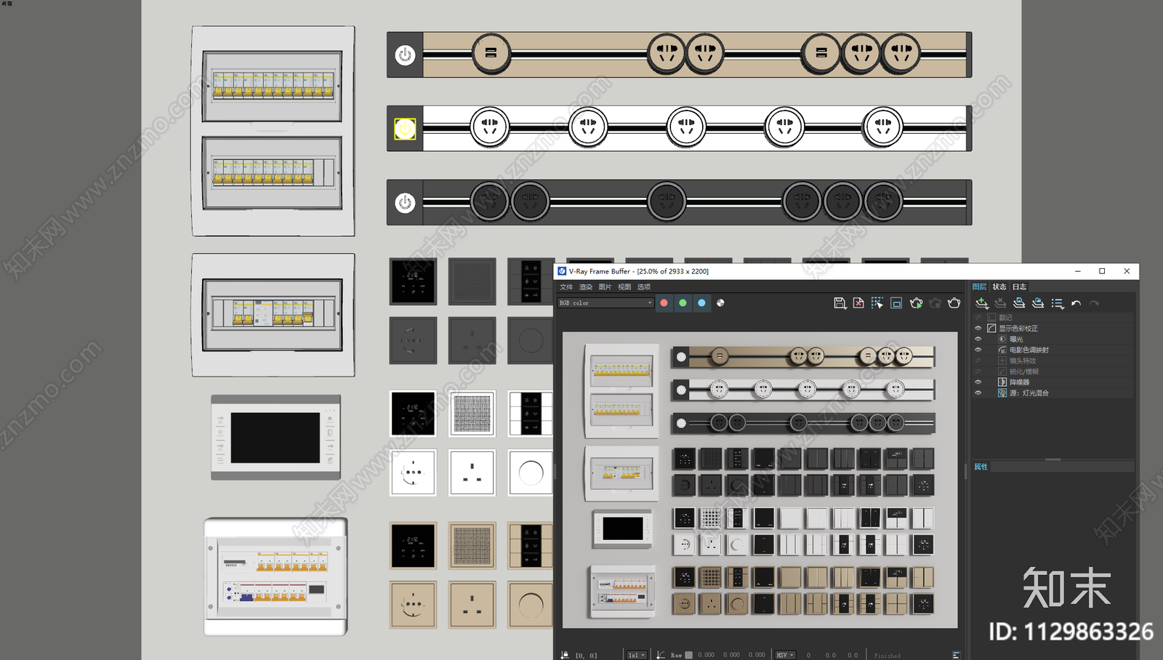Open the 选项 menu
The height and width of the screenshot is (660, 1163).
click(644, 287)
